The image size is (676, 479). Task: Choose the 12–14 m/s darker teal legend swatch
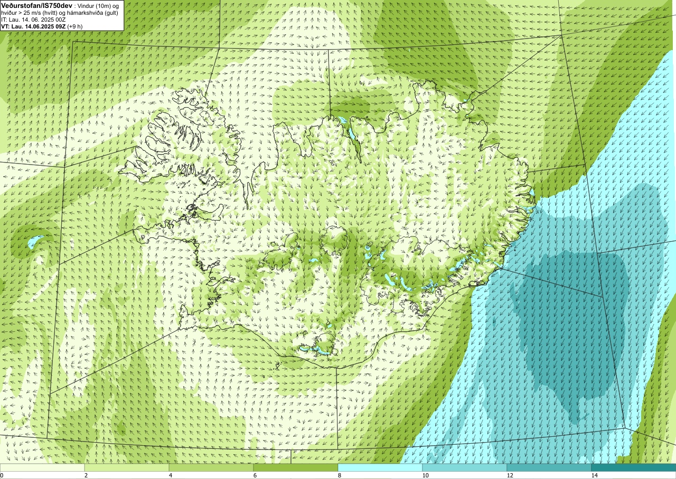click(549, 467)
